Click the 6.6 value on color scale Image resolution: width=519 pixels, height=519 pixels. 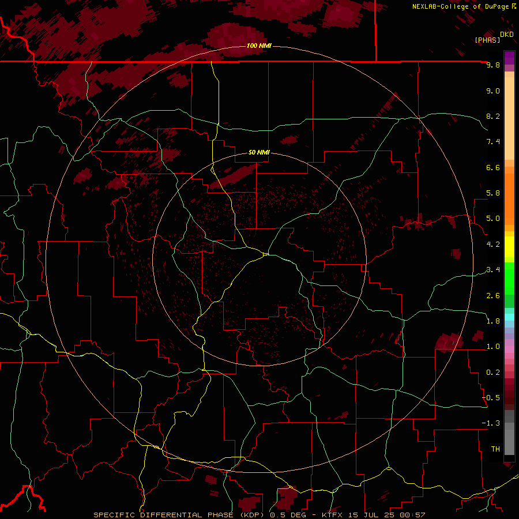tap(493, 167)
